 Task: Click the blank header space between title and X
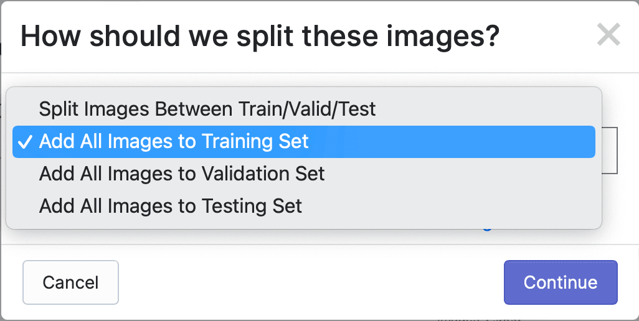[x=547, y=36]
